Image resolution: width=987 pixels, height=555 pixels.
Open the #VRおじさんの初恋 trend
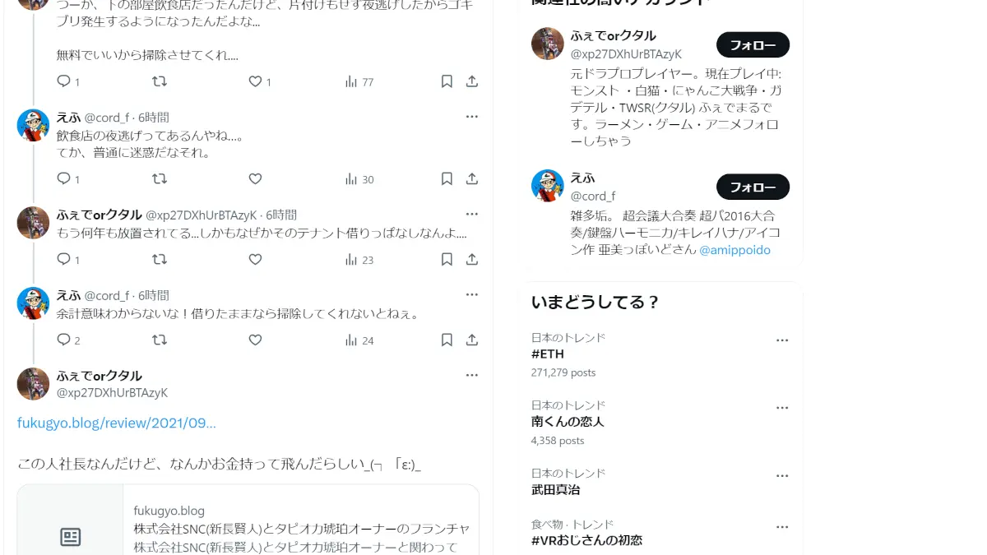[586, 540]
